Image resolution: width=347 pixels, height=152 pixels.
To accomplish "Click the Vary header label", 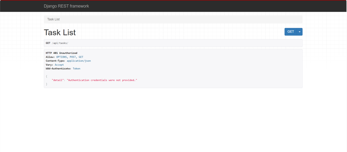I will click(49, 65).
